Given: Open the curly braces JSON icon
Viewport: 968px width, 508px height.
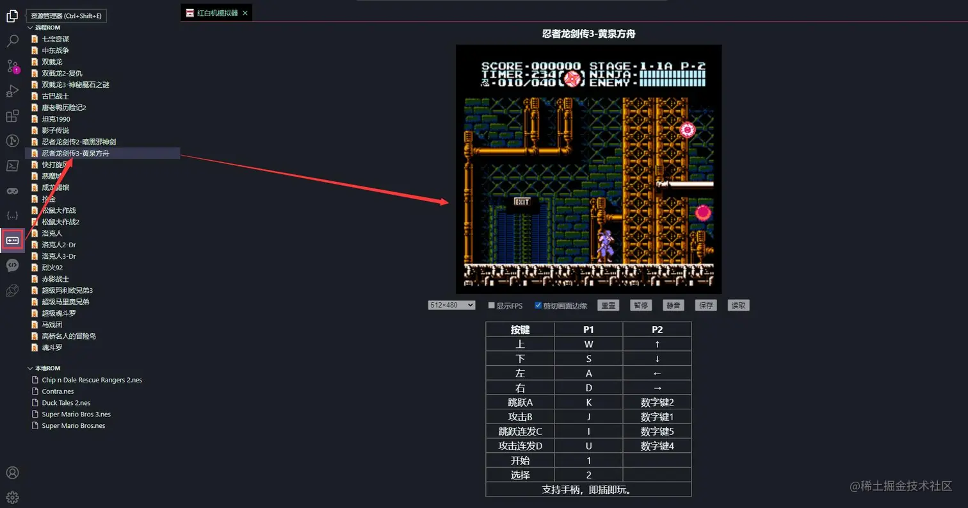Looking at the screenshot, I should pos(12,215).
